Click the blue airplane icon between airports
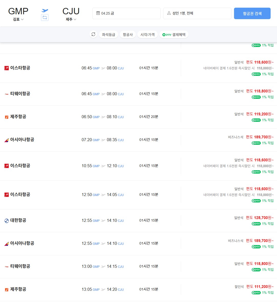Image resolution: width=277 pixels, height=302 pixels. click(45, 10)
